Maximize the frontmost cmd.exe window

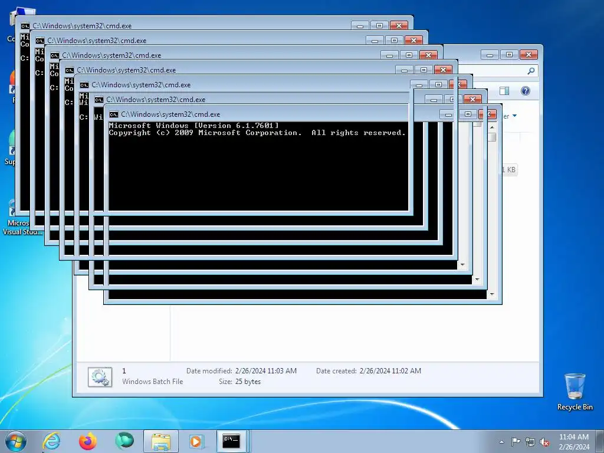coord(468,114)
